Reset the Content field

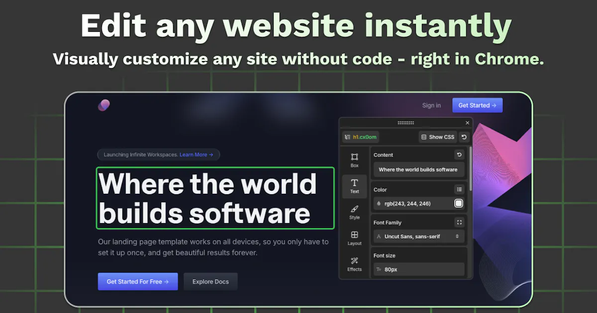tap(459, 155)
